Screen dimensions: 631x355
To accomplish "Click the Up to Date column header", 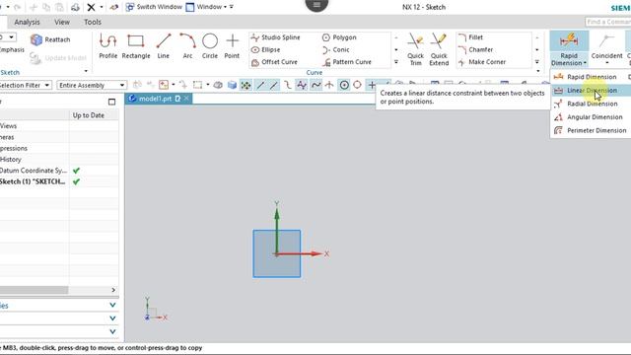I will (x=89, y=115).
